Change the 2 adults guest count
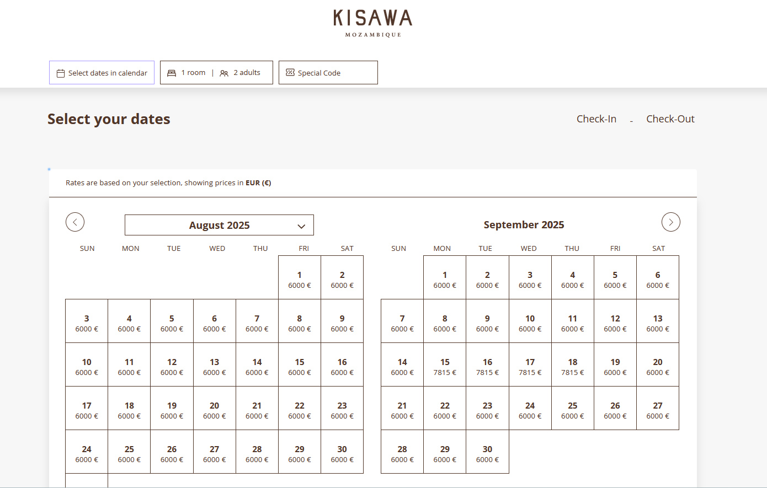The height and width of the screenshot is (488, 767). pyautogui.click(x=247, y=73)
